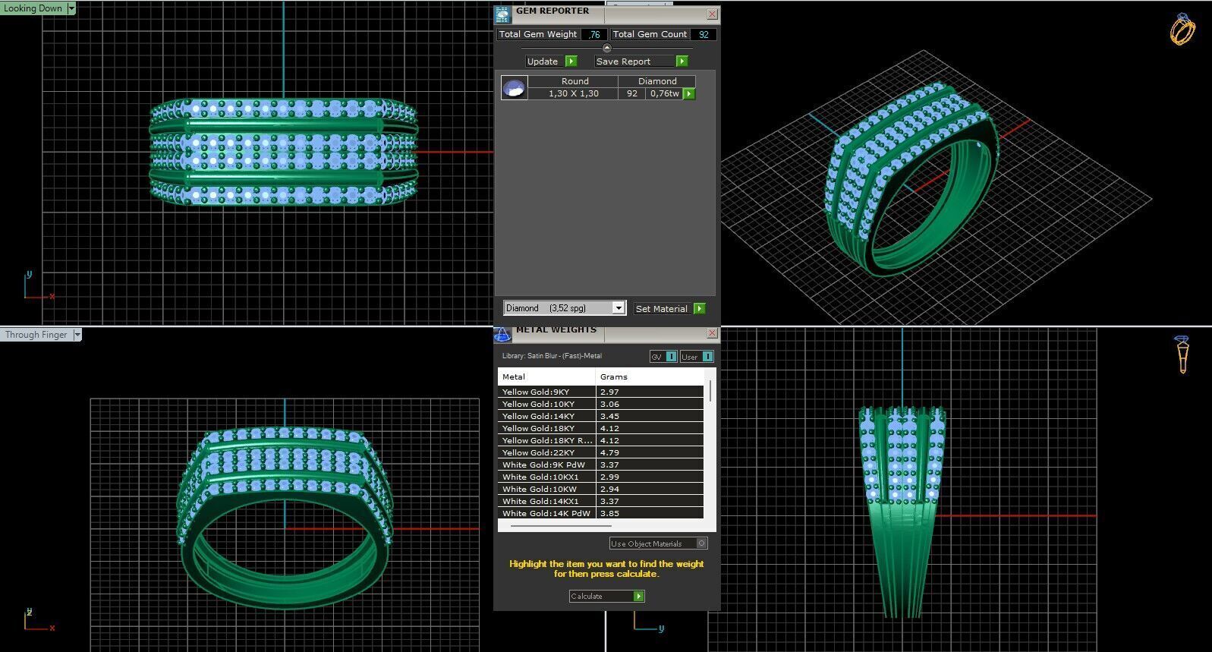
Task: Select the Yellow Gold:9KY row
Action: pyautogui.click(x=600, y=392)
